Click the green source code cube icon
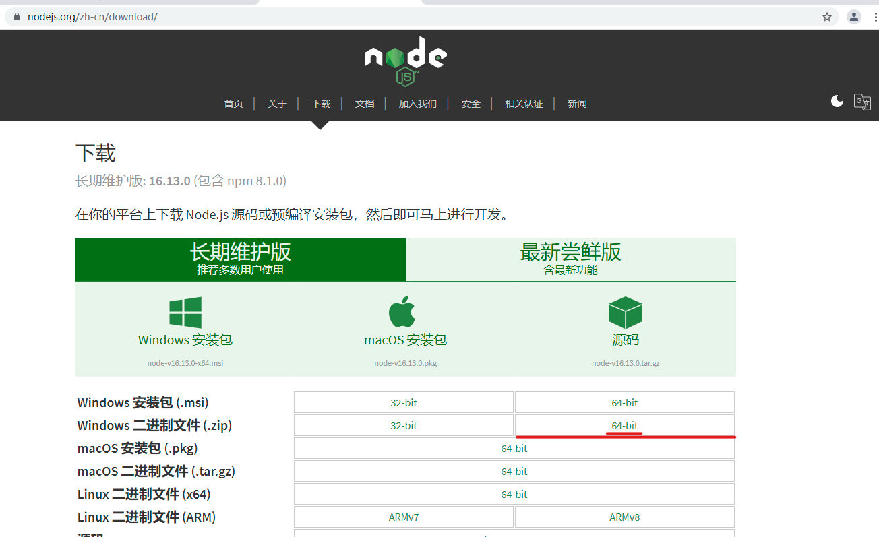The height and width of the screenshot is (537, 879). click(625, 311)
